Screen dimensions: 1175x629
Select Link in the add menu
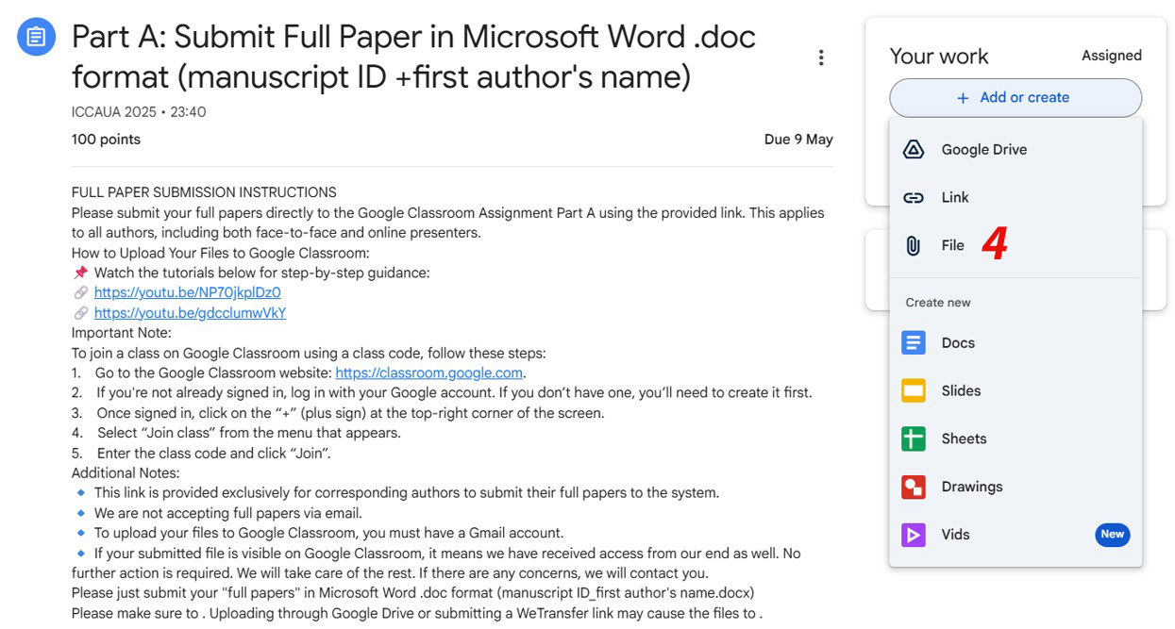[x=954, y=197]
